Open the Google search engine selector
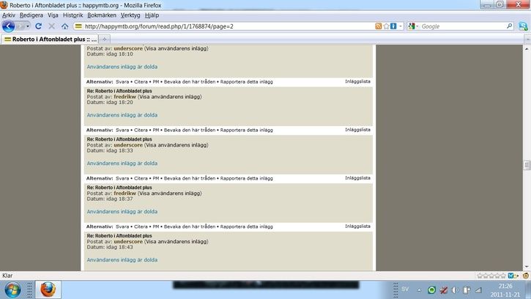531x299 pixels. [413, 26]
